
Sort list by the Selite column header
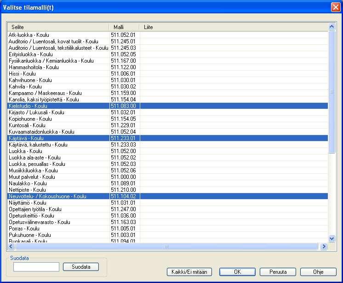coord(58,27)
